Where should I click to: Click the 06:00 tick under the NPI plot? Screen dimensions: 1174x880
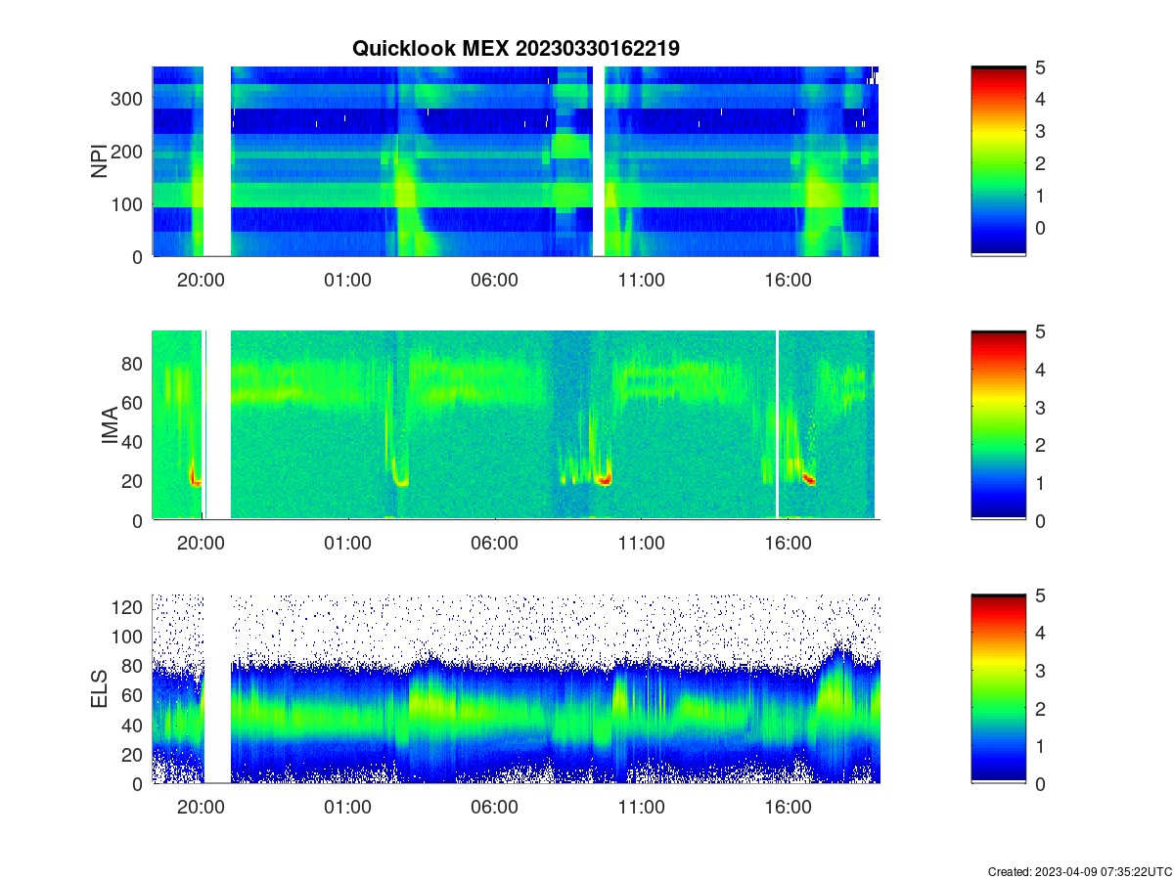coord(495,280)
